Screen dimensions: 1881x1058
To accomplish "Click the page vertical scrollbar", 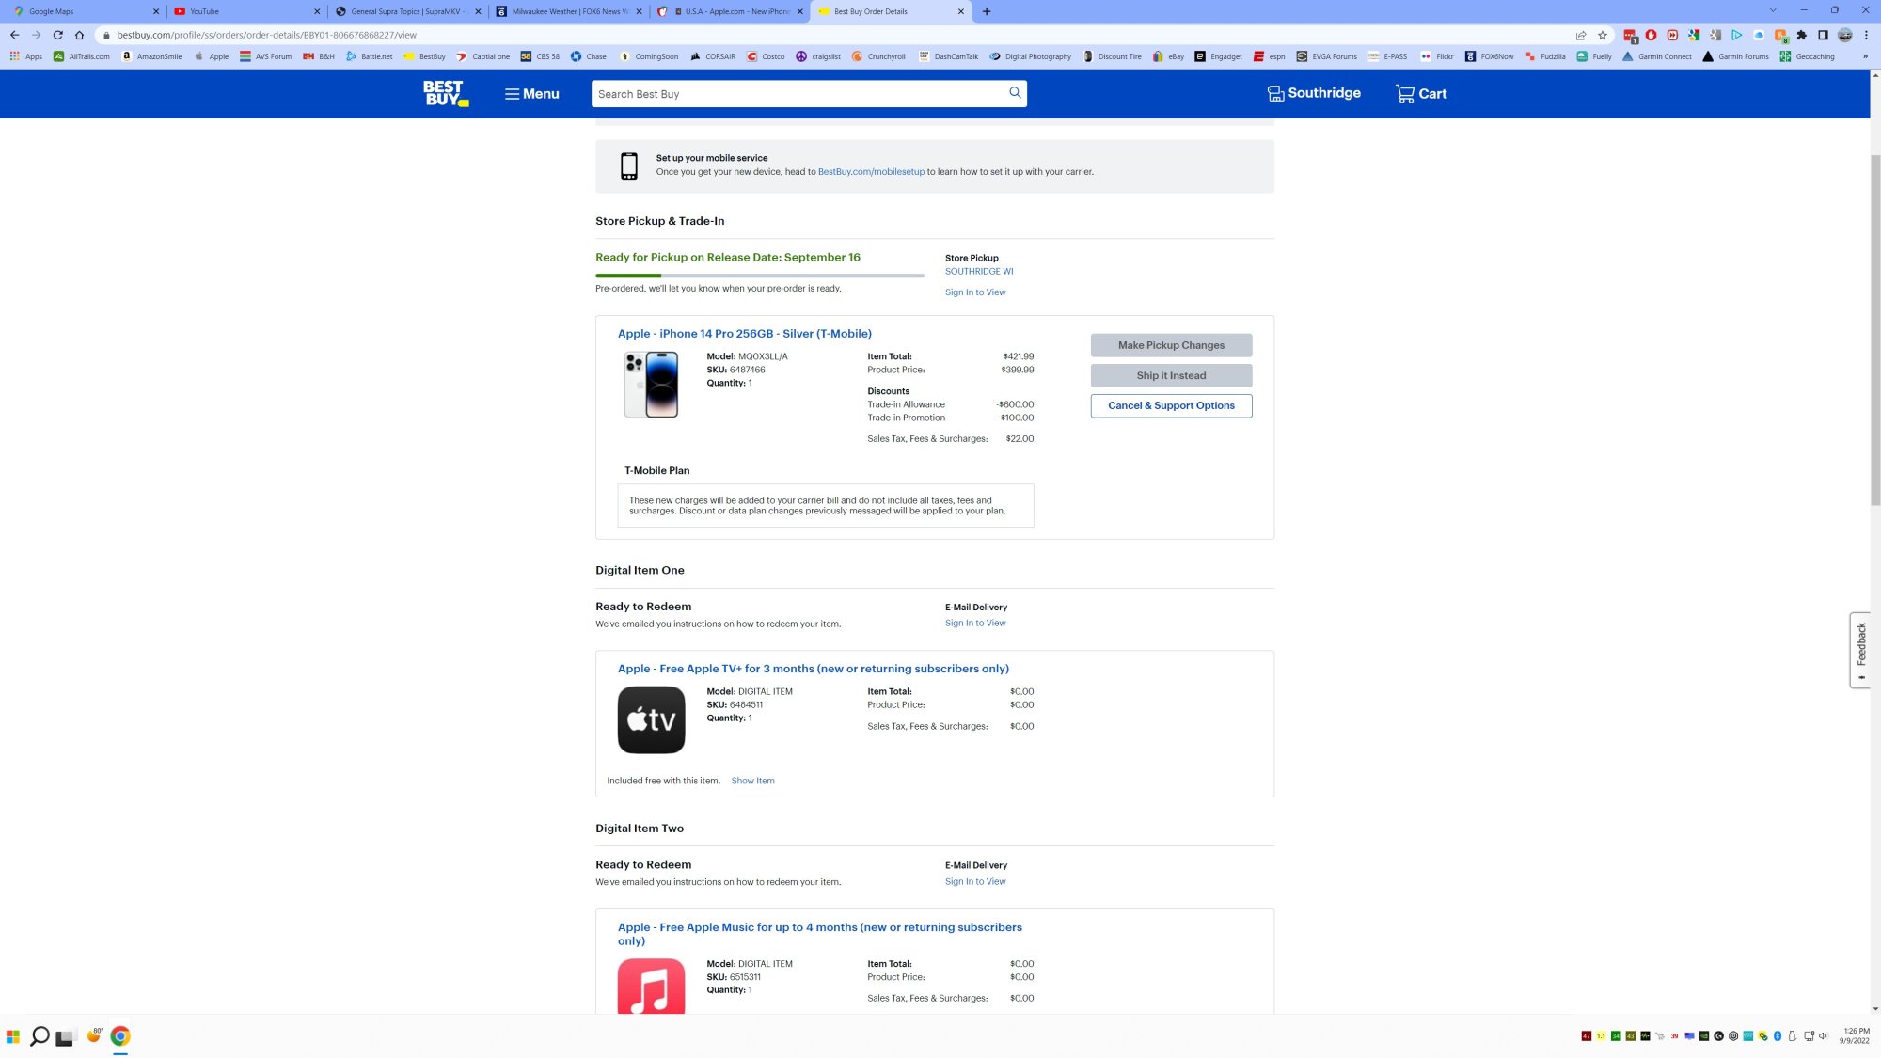I will [1875, 329].
